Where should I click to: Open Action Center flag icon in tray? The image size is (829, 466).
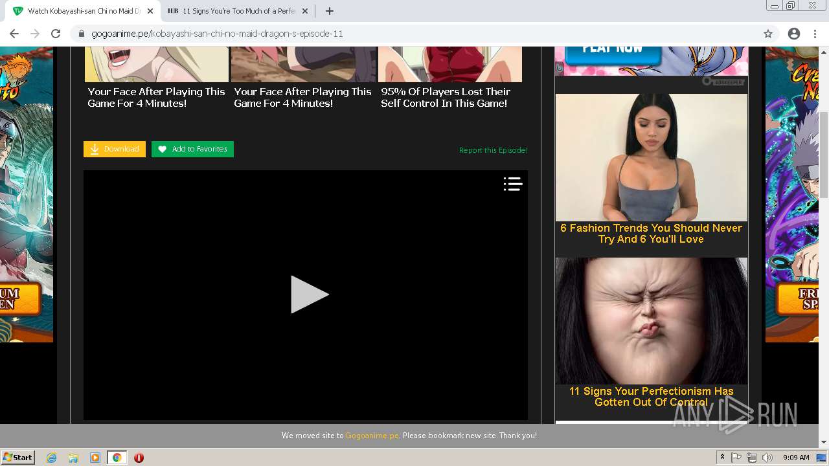point(736,458)
